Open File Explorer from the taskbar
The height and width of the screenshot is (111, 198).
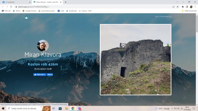67,108
